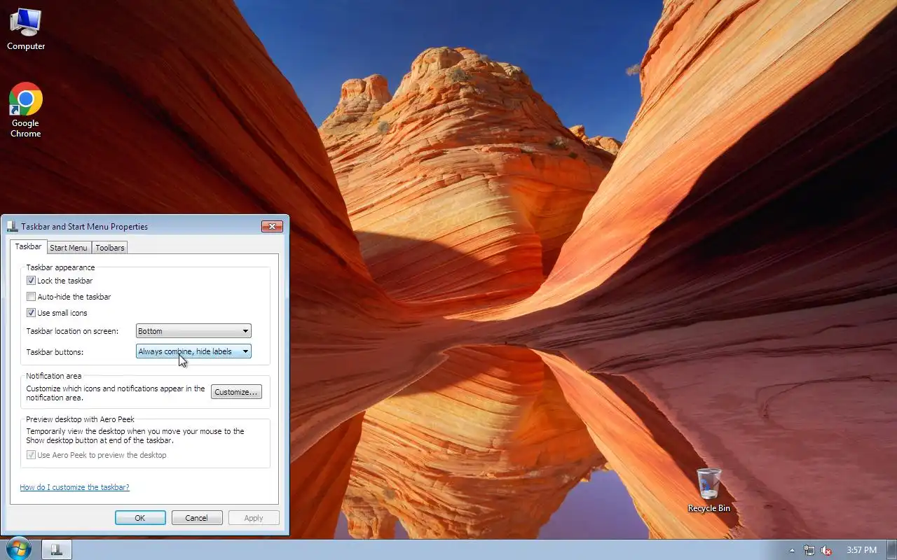The image size is (897, 560).
Task: Click the Taskbar Properties taskbar button
Action: (x=56, y=550)
